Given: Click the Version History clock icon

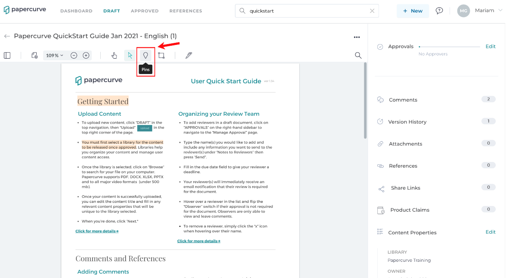Looking at the screenshot, I should coord(380,121).
